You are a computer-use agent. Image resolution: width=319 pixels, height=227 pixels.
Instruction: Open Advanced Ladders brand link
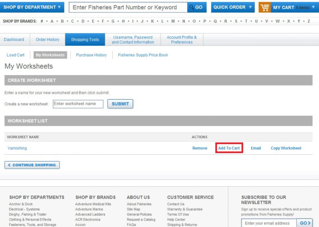click(90, 214)
